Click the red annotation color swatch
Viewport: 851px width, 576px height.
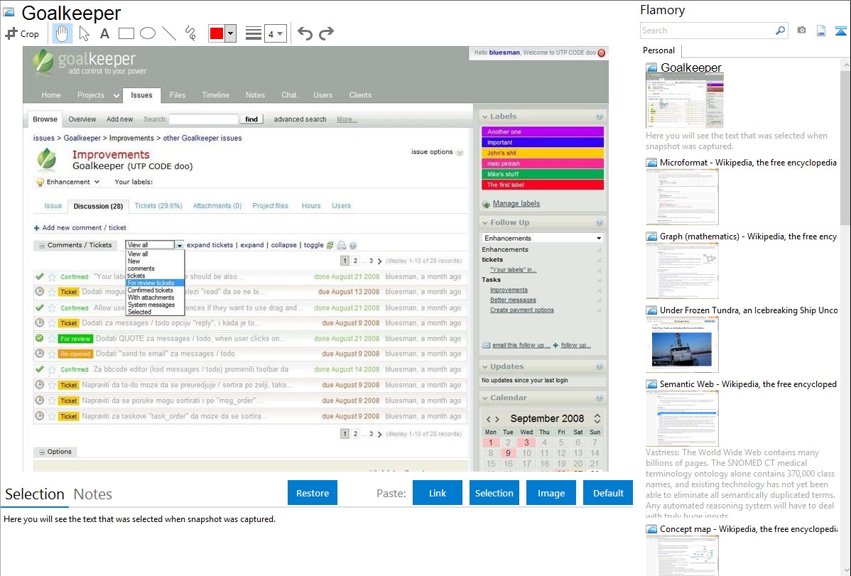tap(217, 33)
